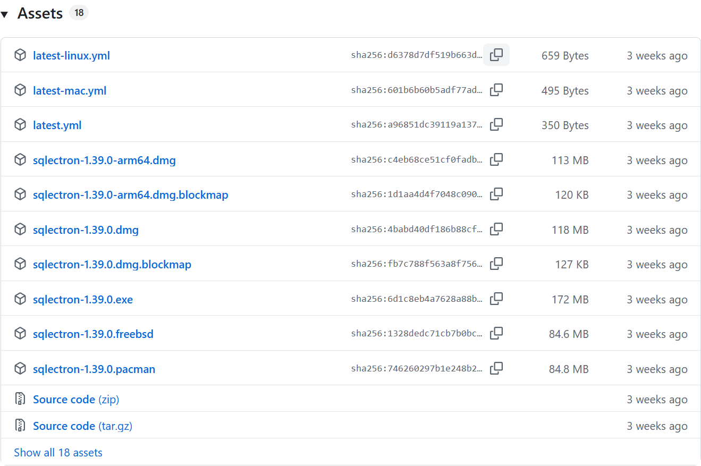Select hash text sha256:c4eb68ce51cf0fadb…
Screen dimensions: 701x466
tap(417, 160)
